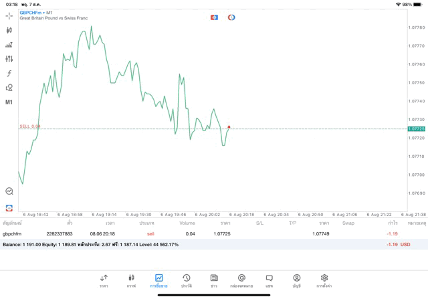Image resolution: width=428 pixels, height=299 pixels.
Task: Click the chart trend circle icon at lower left
Action: pos(9,191)
